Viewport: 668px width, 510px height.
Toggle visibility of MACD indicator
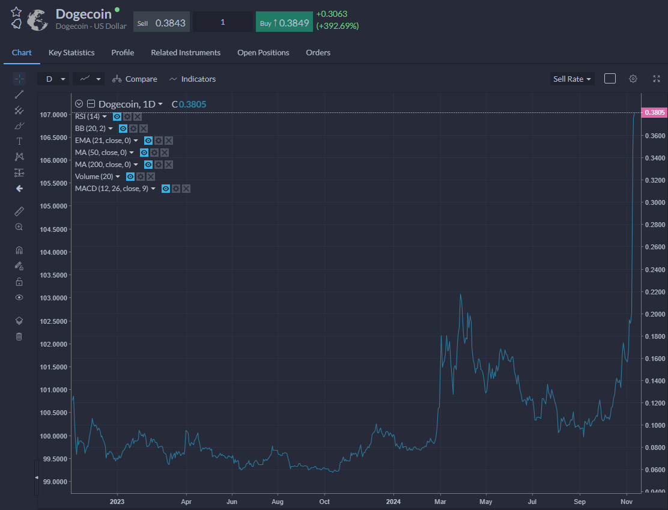[166, 189]
